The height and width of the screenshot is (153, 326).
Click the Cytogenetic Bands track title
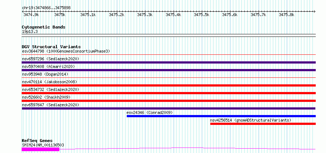(x=44, y=27)
